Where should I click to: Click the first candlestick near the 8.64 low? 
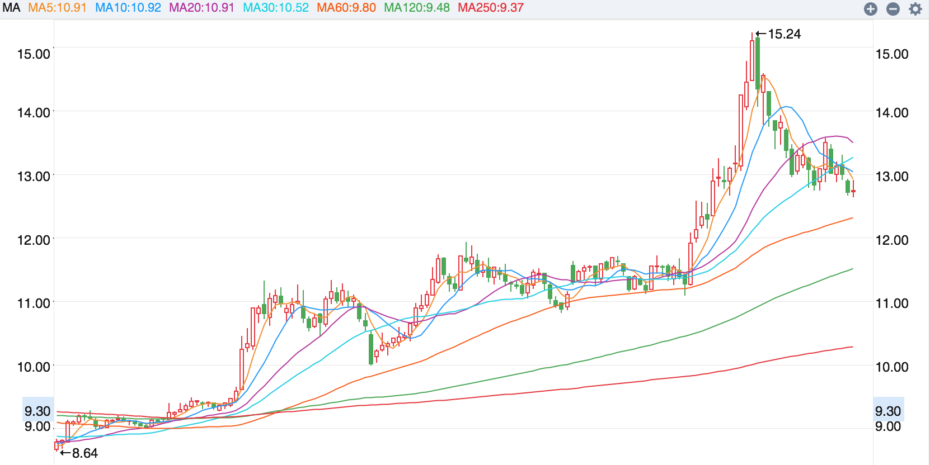[x=57, y=445]
